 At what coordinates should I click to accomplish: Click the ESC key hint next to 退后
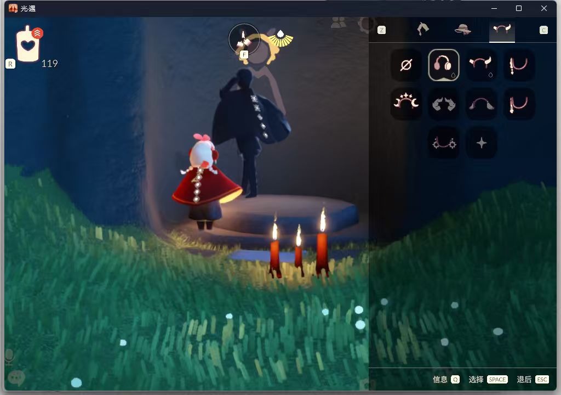pos(542,379)
